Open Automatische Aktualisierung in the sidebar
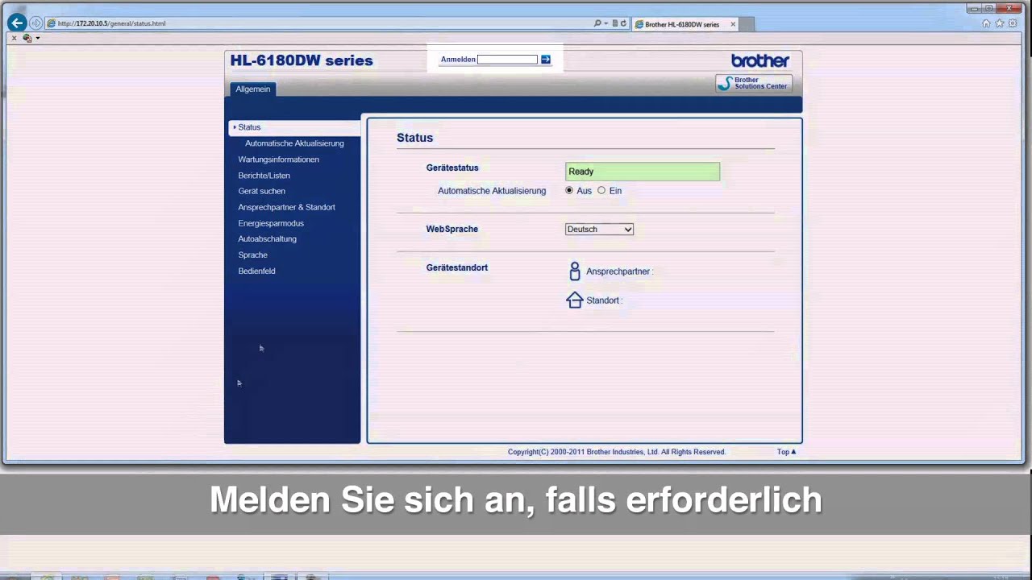Viewport: 1032px width, 580px height. tap(294, 143)
